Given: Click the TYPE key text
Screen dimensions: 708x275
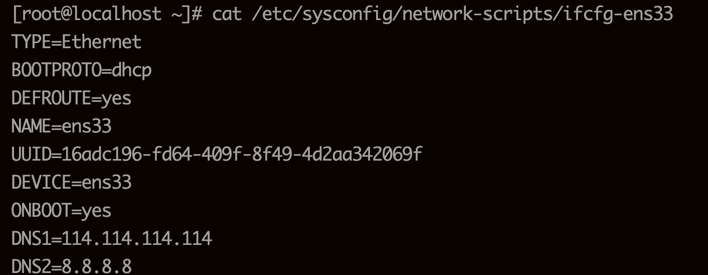Looking at the screenshot, I should click(x=31, y=42).
